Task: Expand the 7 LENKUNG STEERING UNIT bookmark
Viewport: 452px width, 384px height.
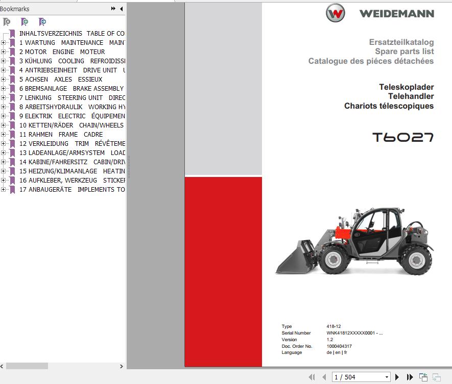Action: coord(3,97)
